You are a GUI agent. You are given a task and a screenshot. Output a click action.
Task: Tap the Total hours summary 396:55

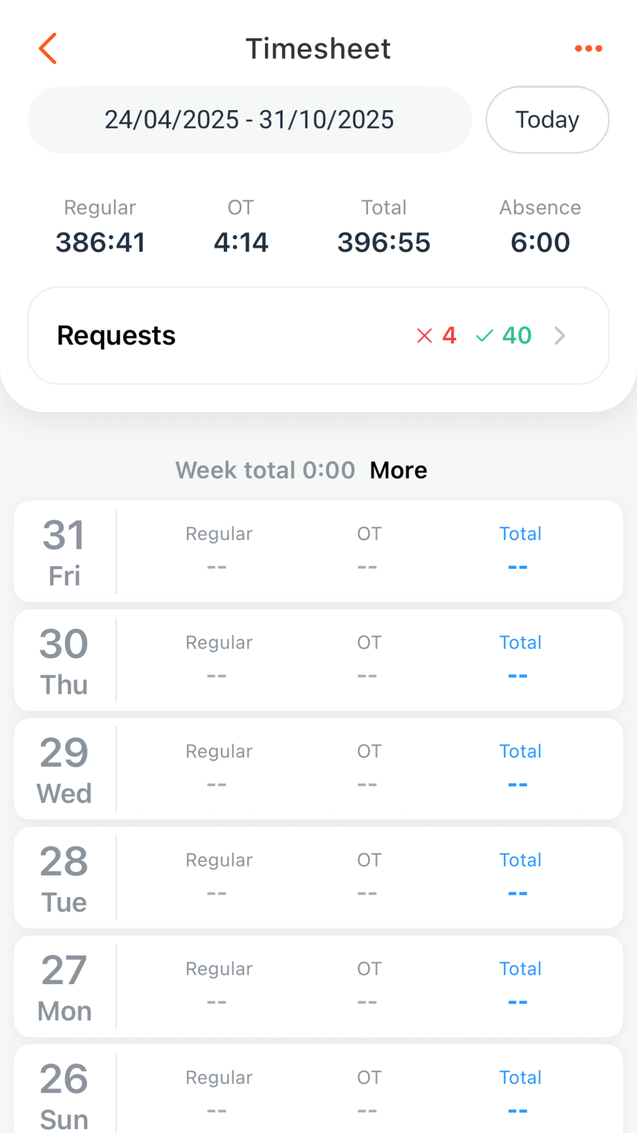pos(384,242)
